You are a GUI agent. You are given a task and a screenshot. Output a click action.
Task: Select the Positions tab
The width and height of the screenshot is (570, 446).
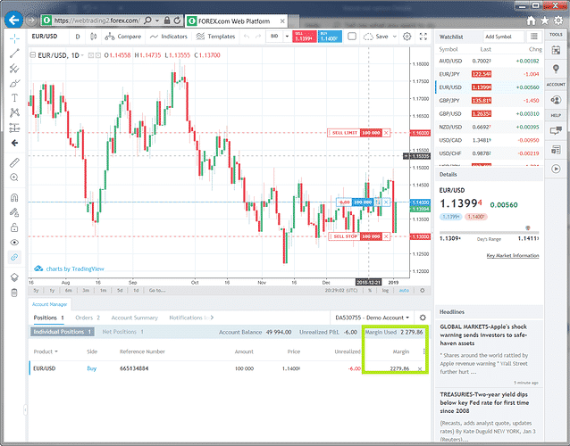49,318
